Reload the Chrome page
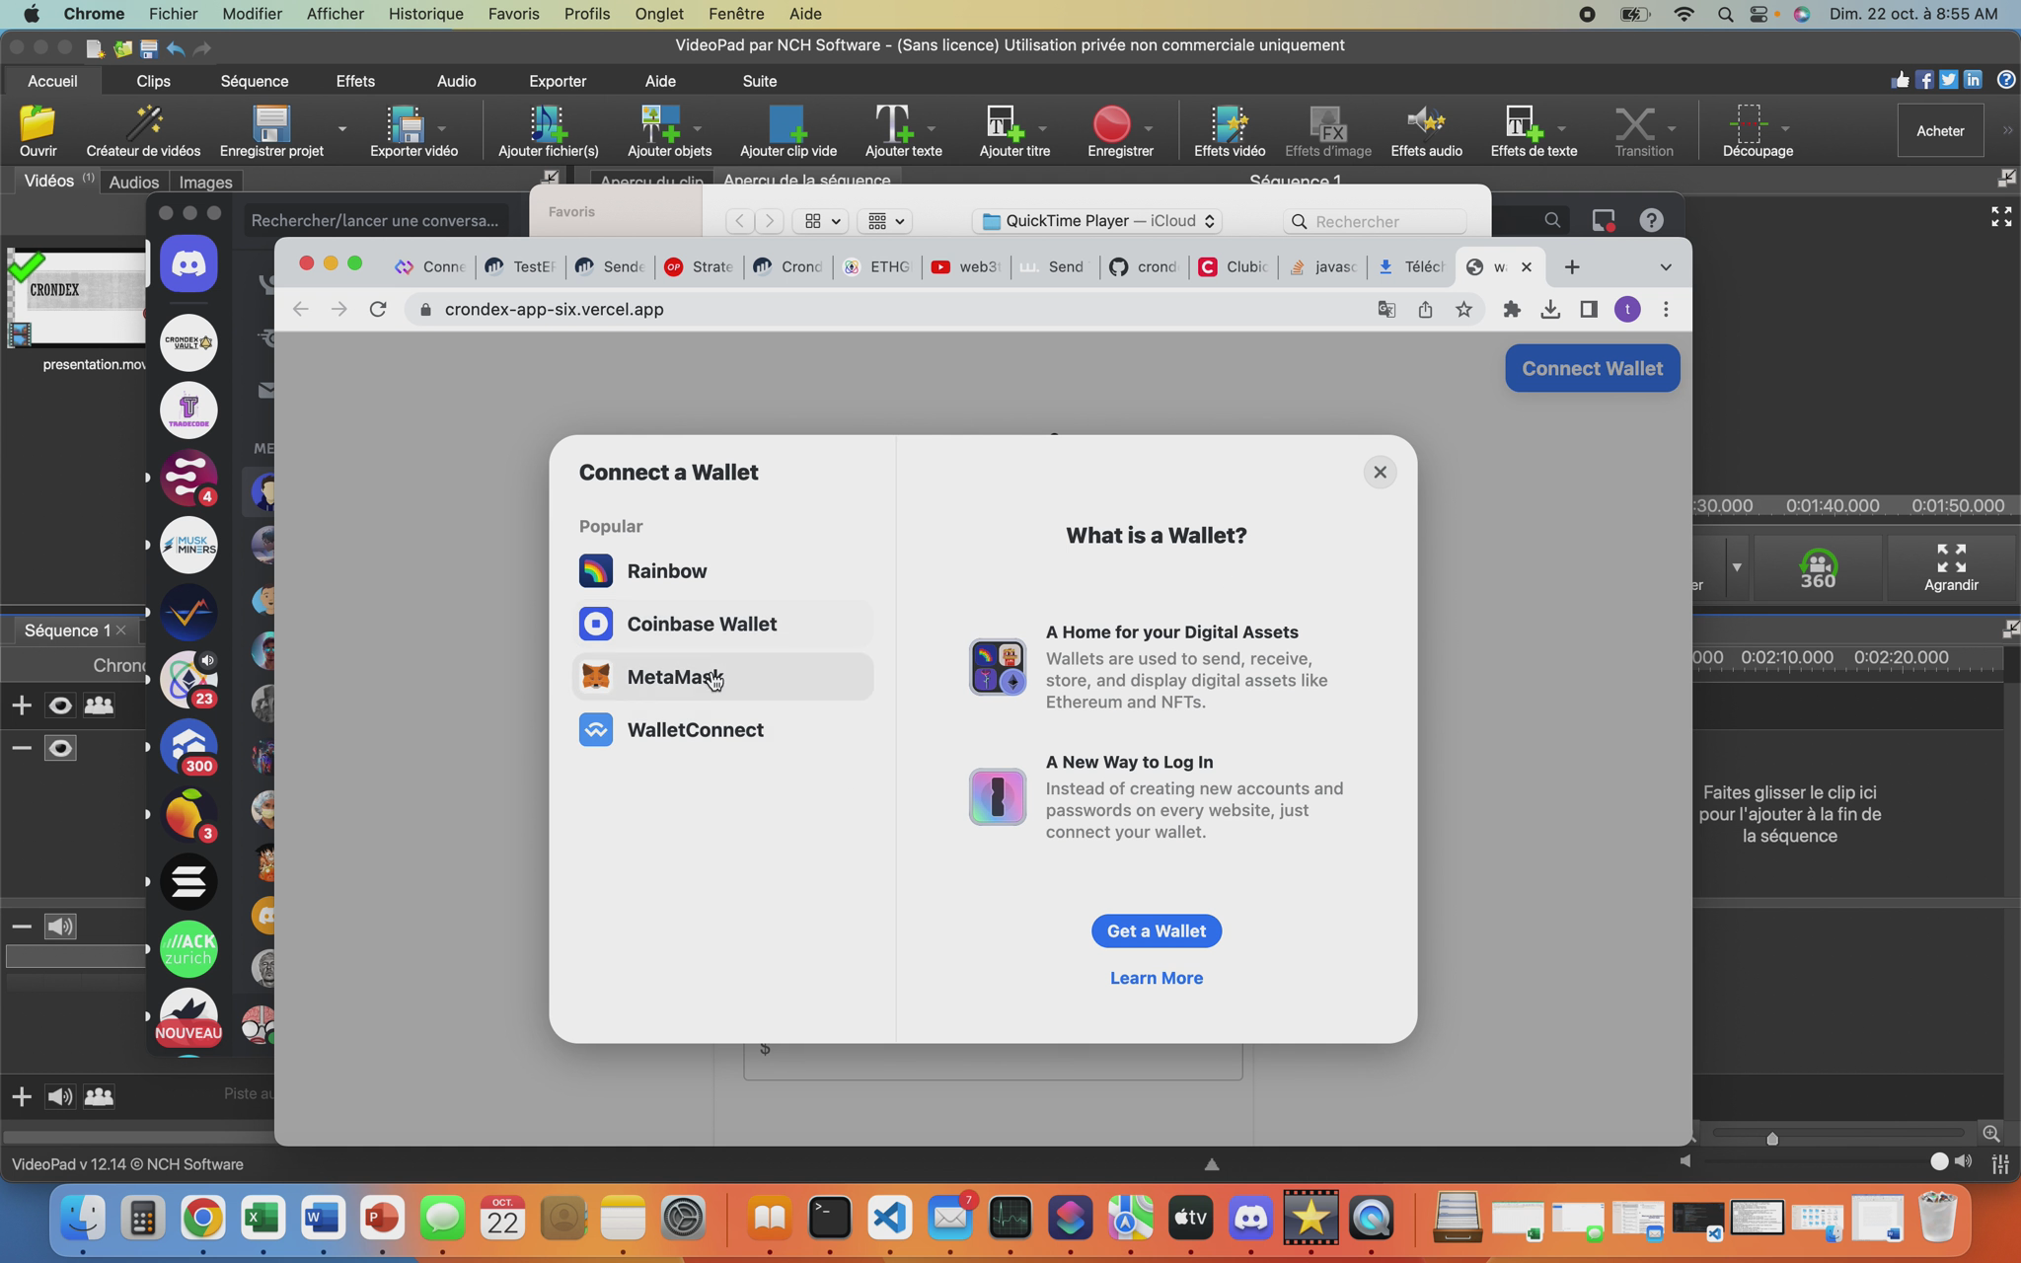The width and height of the screenshot is (2021, 1263). coord(378,310)
